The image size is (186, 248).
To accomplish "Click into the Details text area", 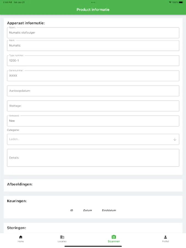I will point(93,158).
